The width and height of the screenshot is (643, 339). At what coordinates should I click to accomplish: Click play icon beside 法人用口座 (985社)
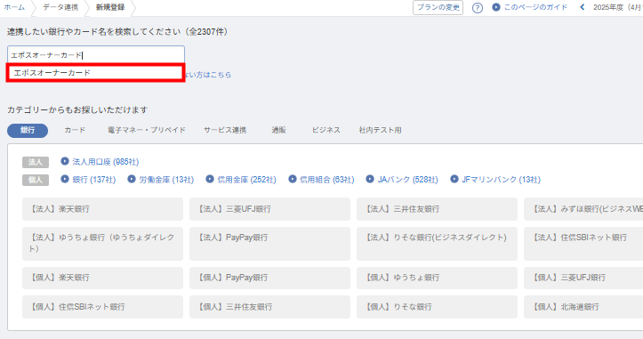point(65,161)
